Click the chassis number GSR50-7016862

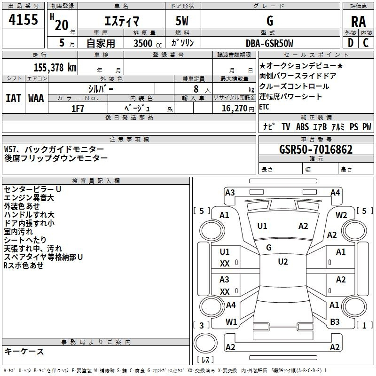pyautogui.click(x=316, y=149)
